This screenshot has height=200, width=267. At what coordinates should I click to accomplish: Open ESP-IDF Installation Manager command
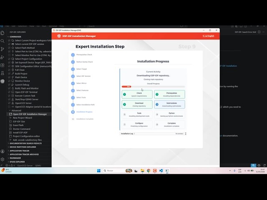[x=29, y=114]
